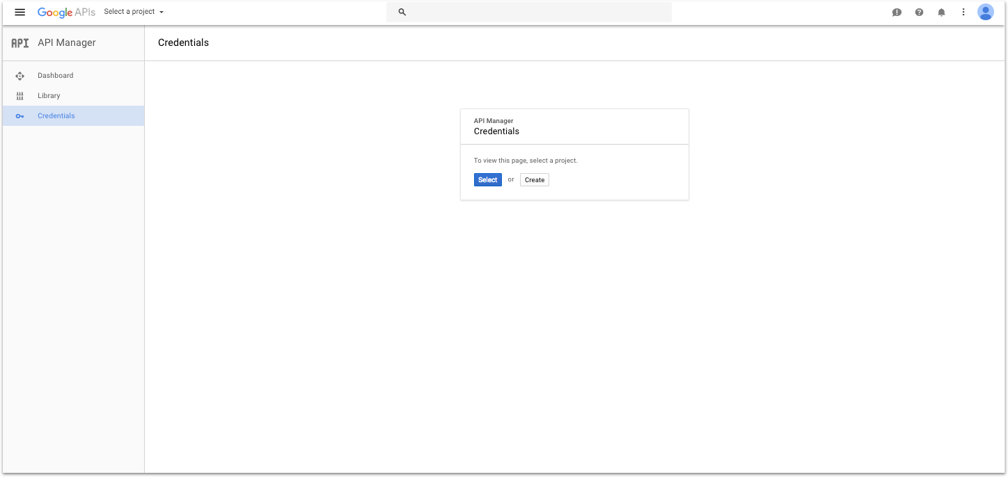The width and height of the screenshot is (1008, 477).
Task: Click the magnifying glass search icon
Action: tap(402, 13)
